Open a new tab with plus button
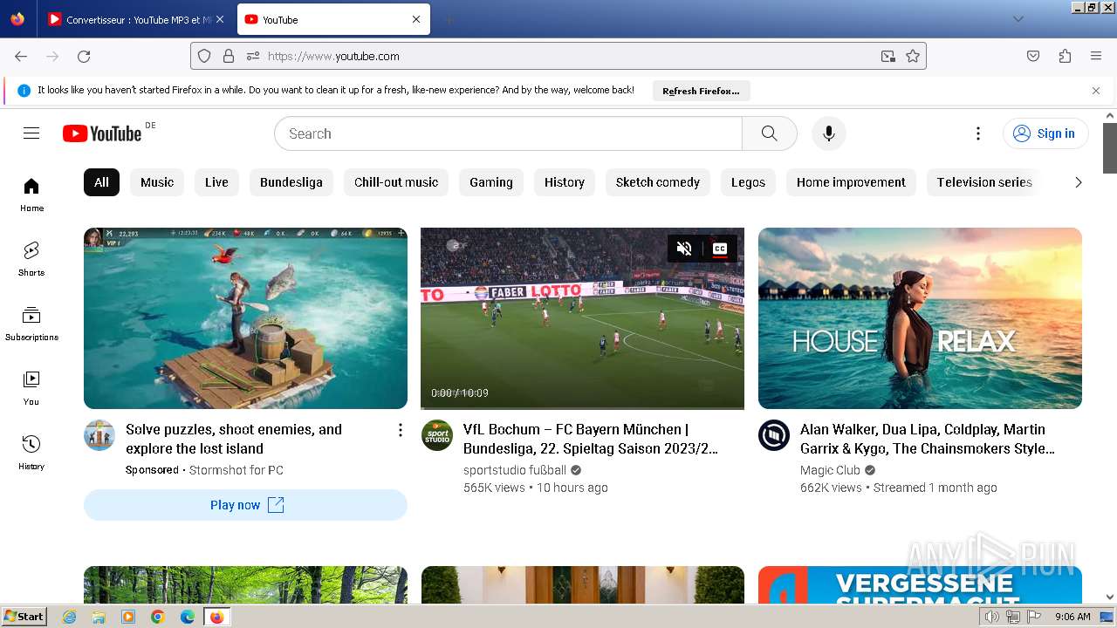The height and width of the screenshot is (628, 1117). click(449, 19)
